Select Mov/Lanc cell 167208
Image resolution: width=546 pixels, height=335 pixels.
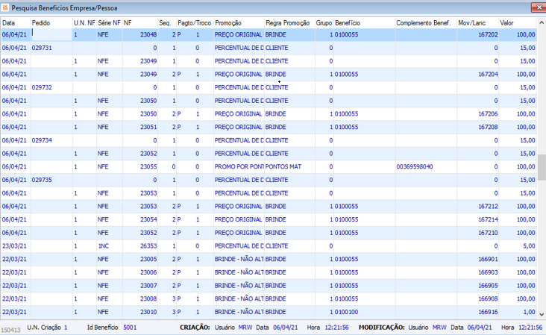coord(477,127)
